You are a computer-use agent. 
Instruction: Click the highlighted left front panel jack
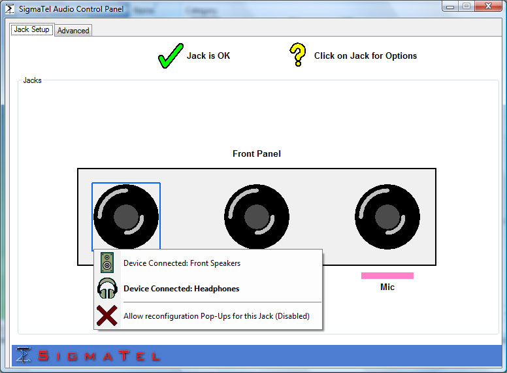pos(126,216)
